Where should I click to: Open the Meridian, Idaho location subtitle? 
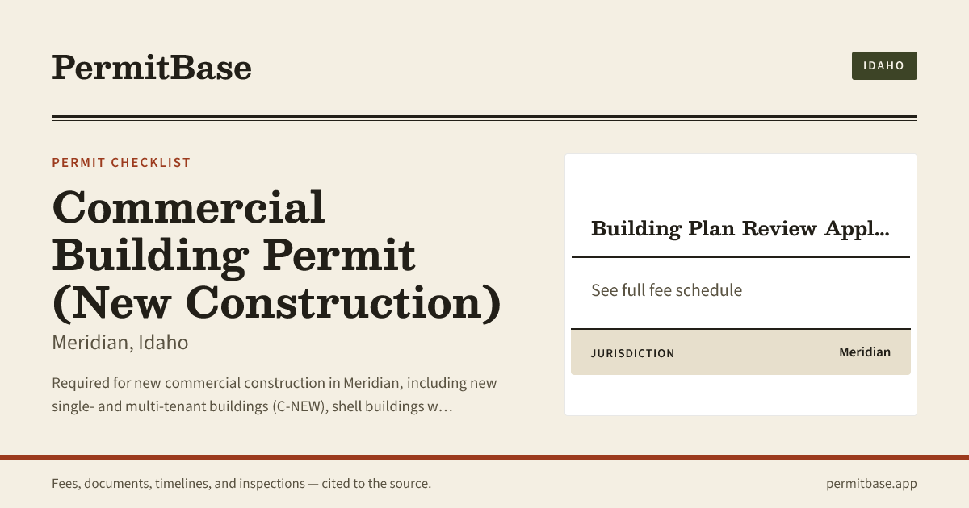coord(120,343)
